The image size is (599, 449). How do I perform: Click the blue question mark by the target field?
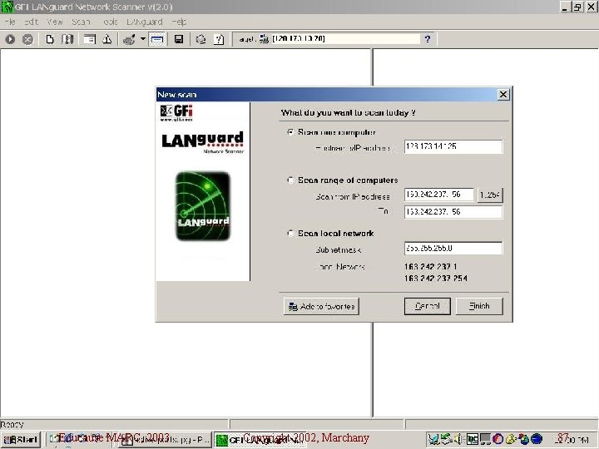click(x=428, y=39)
